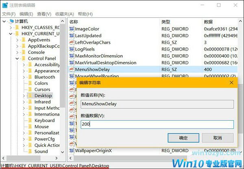Expand the Console key arrow
Viewport: 244px width, 169px height.
[x=17, y=52]
